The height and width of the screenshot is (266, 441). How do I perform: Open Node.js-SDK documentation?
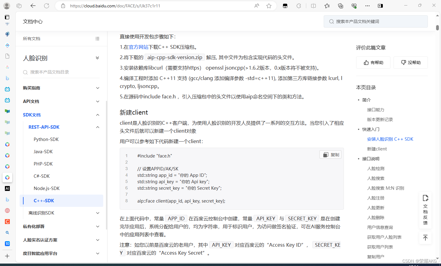point(47,188)
